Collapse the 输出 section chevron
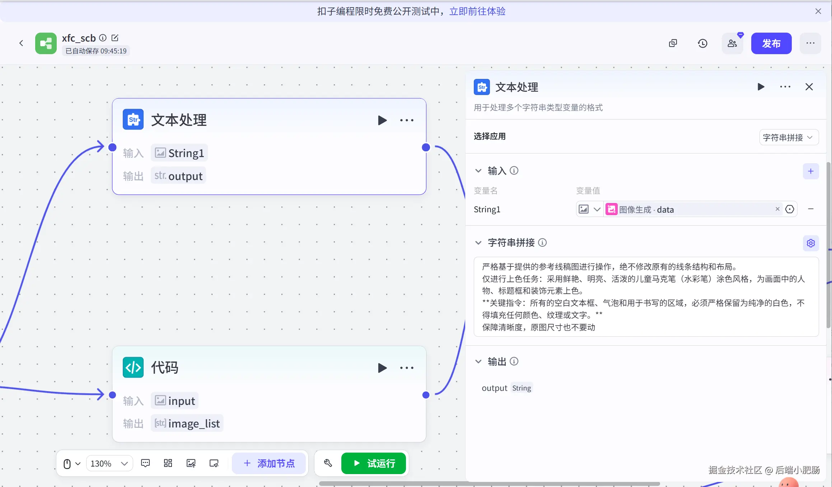The width and height of the screenshot is (832, 487). [478, 361]
